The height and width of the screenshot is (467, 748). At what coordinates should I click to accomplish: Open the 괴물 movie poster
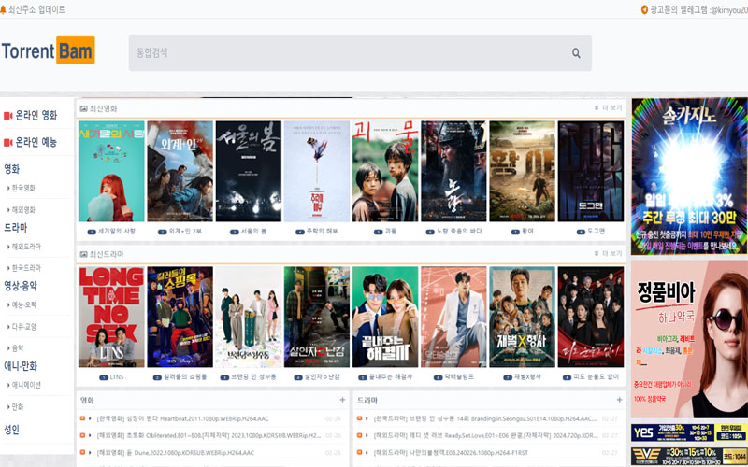click(x=385, y=171)
